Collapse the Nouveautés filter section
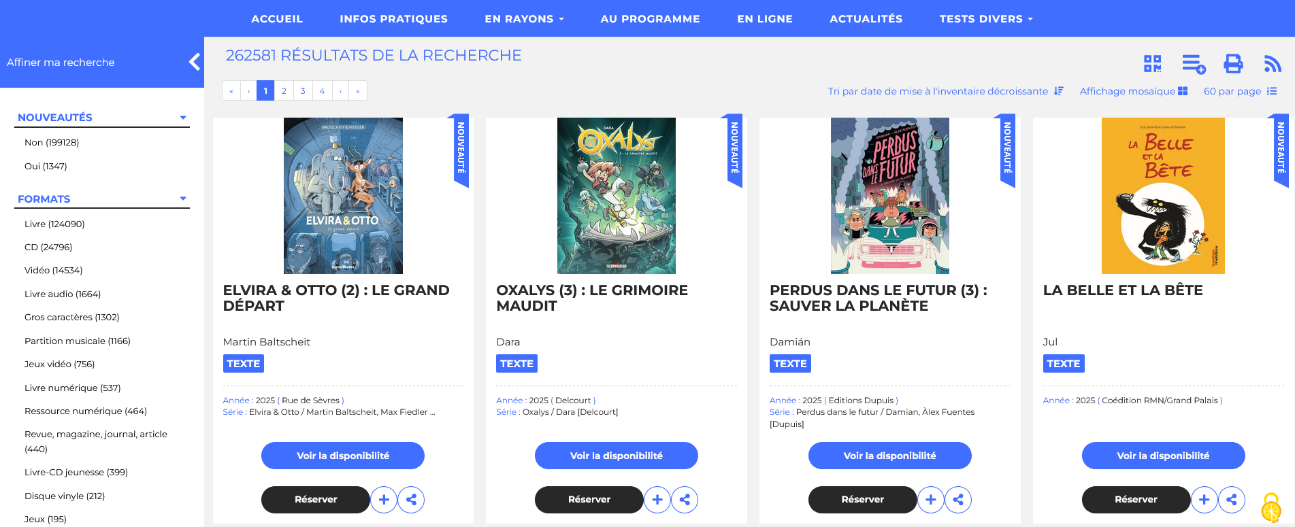 pos(183,118)
